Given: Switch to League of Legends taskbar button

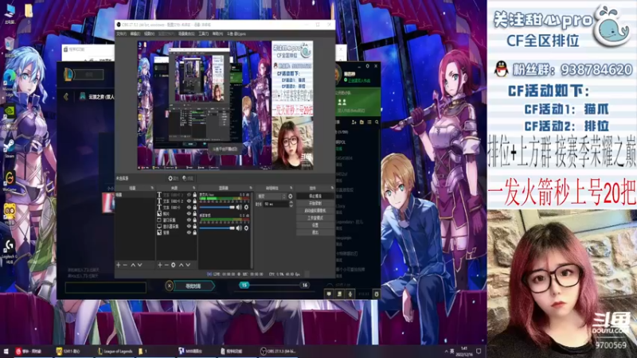Looking at the screenshot, I should (115, 351).
